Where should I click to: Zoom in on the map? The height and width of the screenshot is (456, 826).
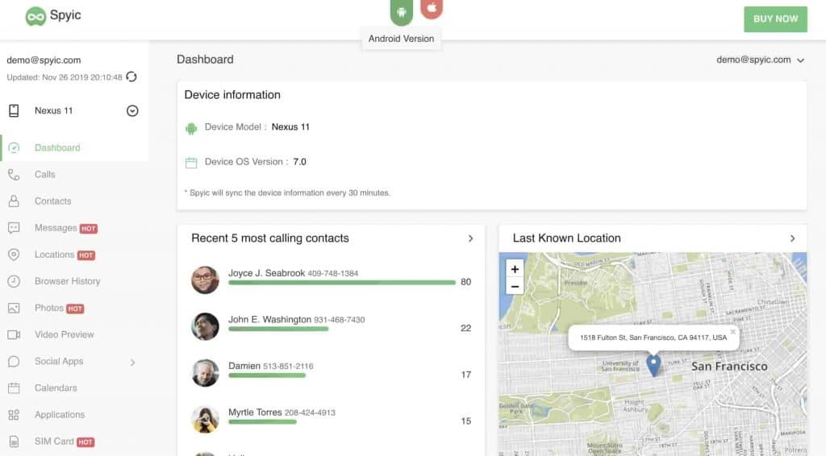pos(515,269)
